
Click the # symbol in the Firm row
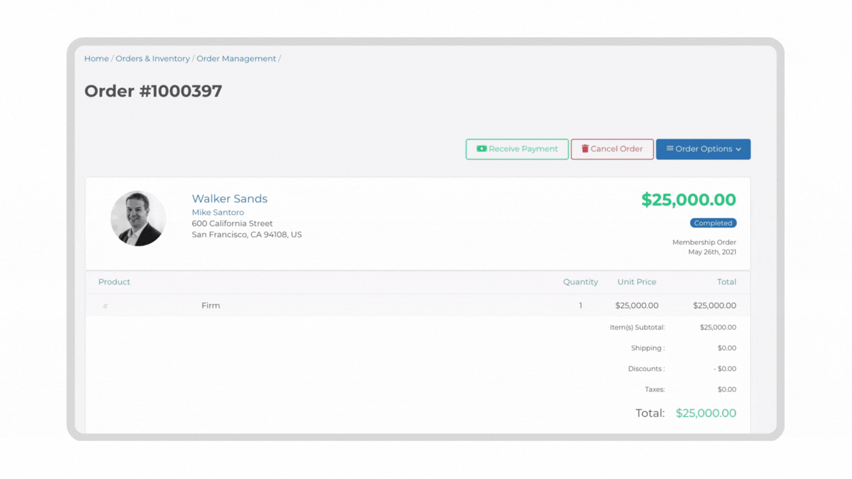(x=105, y=306)
